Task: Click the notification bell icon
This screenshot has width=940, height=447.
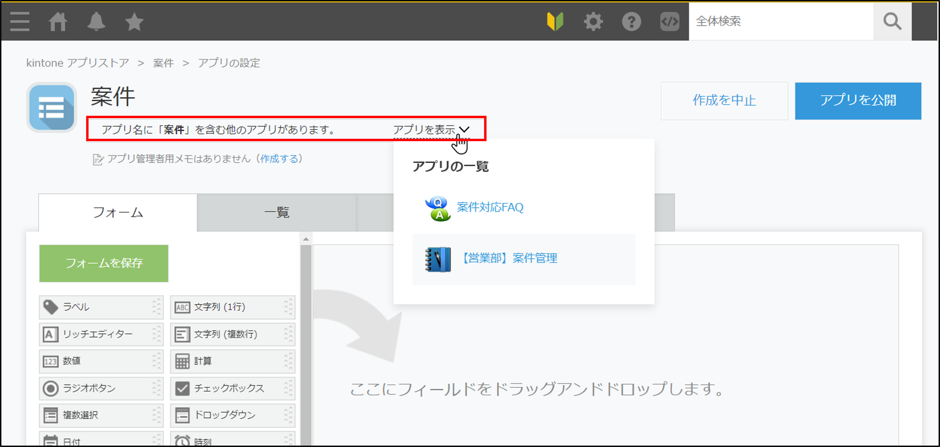Action: pyautogui.click(x=95, y=21)
